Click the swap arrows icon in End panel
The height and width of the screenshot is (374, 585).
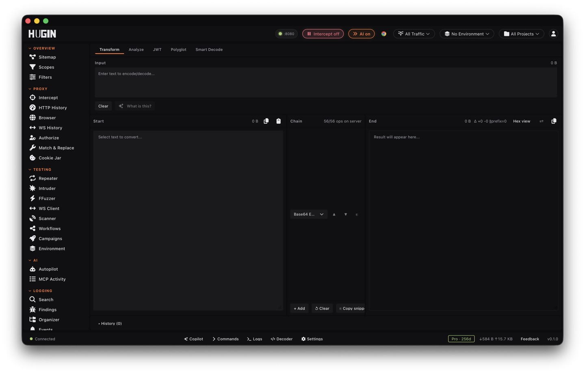tap(542, 121)
